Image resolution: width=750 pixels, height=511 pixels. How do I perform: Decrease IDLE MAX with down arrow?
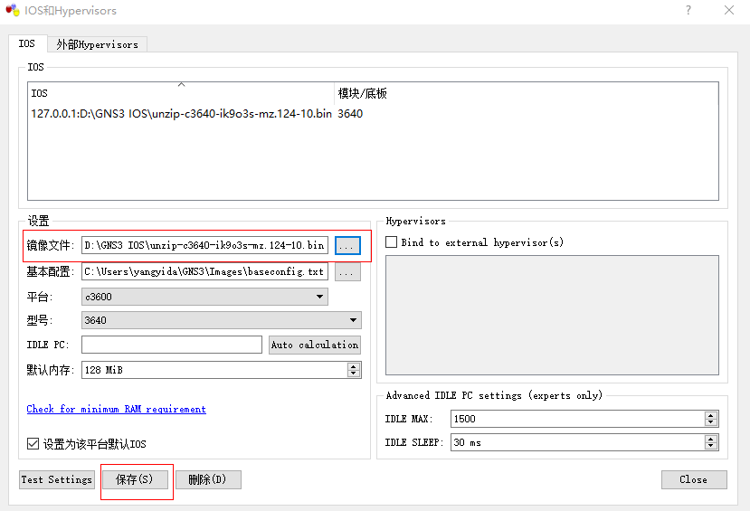pyautogui.click(x=711, y=422)
